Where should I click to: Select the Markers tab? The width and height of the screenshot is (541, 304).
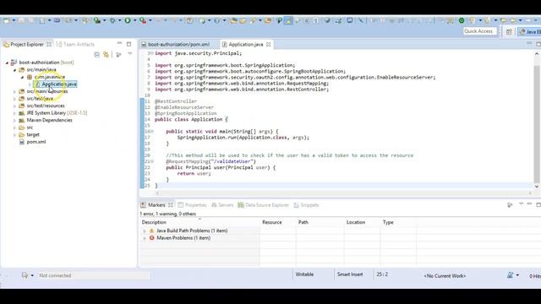[x=156, y=205]
